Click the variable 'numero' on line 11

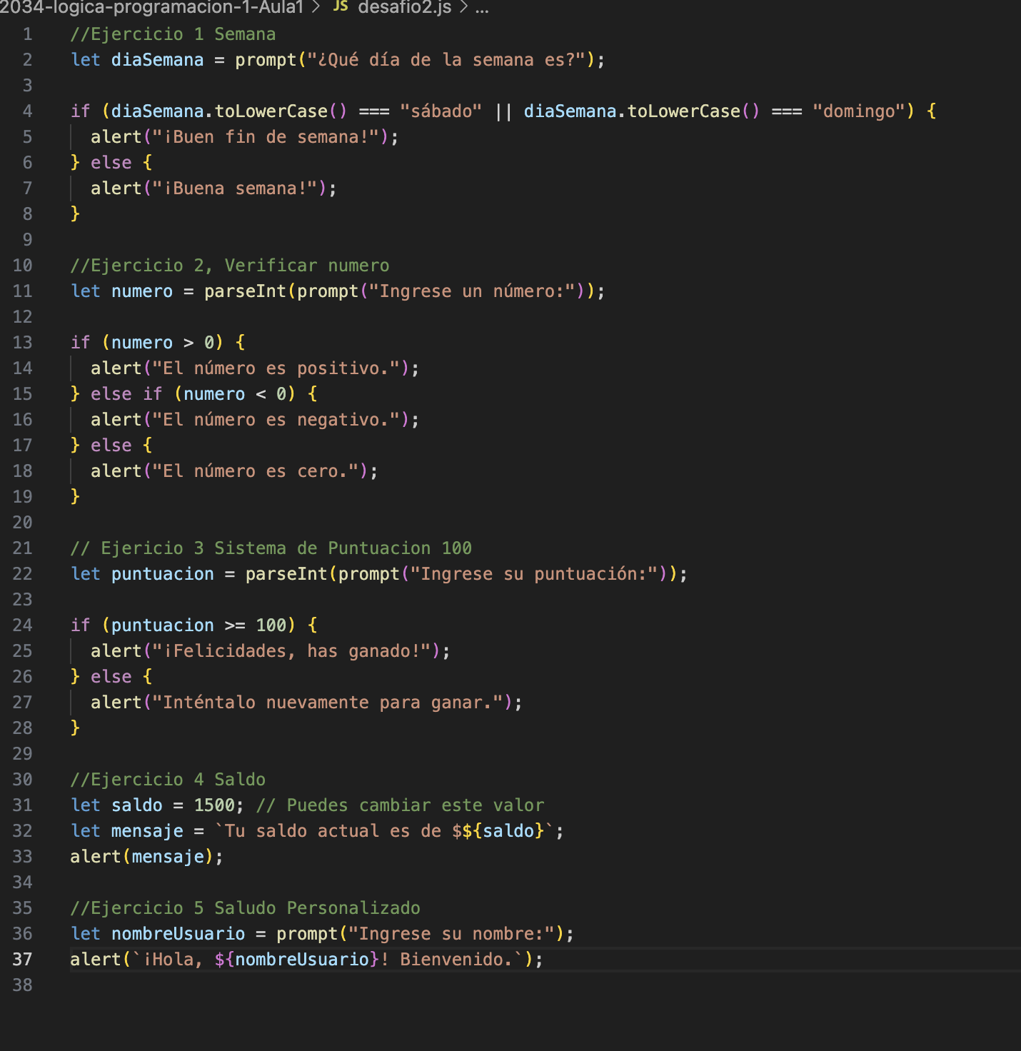click(141, 291)
